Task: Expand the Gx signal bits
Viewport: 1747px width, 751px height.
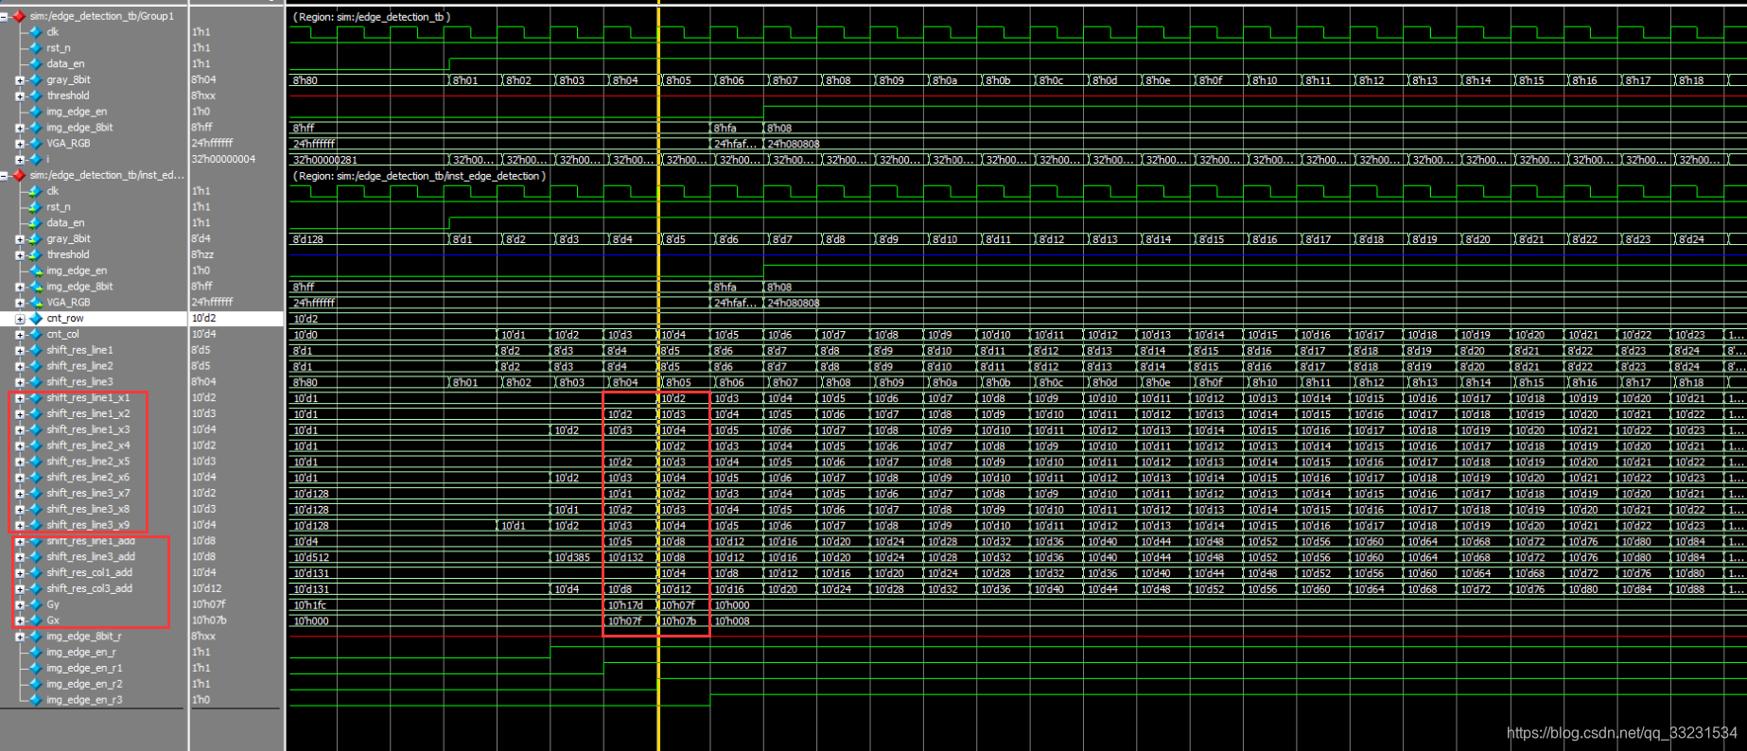Action: (x=20, y=620)
